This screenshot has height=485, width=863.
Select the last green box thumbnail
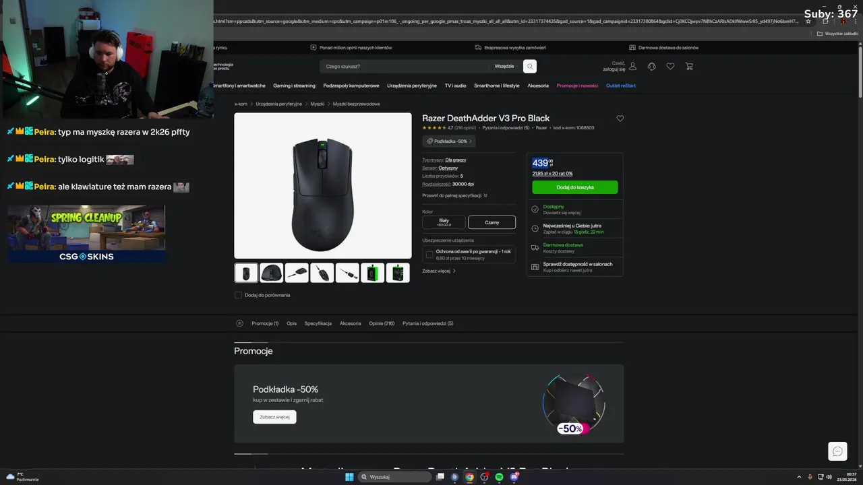point(398,273)
